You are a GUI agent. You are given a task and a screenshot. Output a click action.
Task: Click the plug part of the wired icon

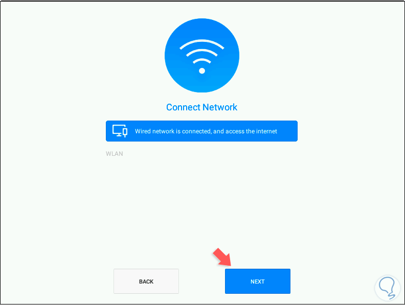click(x=125, y=132)
